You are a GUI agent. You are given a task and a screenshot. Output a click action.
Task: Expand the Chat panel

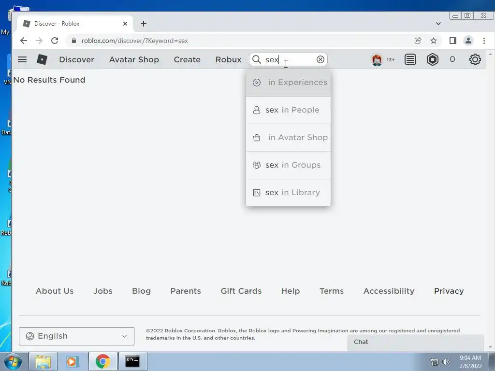[x=415, y=342]
